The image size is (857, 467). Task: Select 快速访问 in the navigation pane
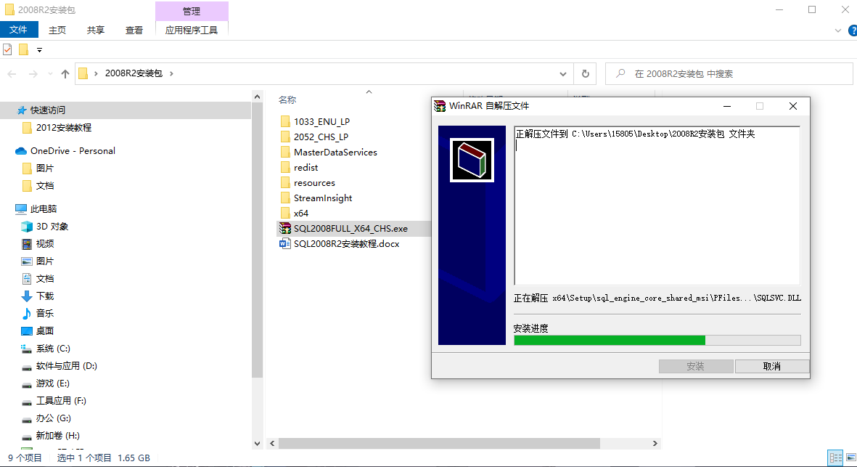[x=48, y=110]
